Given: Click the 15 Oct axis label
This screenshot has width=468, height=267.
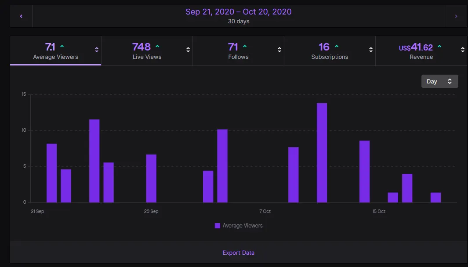Looking at the screenshot, I should coord(379,211).
